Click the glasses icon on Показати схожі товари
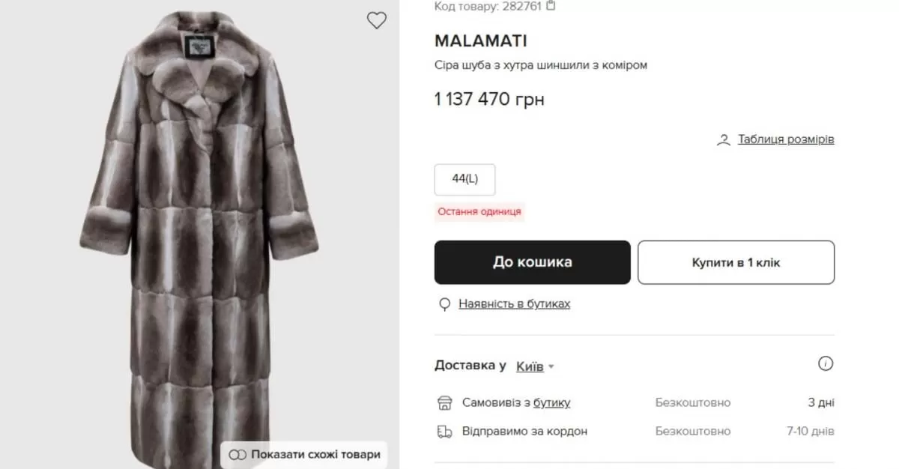 pos(238,454)
